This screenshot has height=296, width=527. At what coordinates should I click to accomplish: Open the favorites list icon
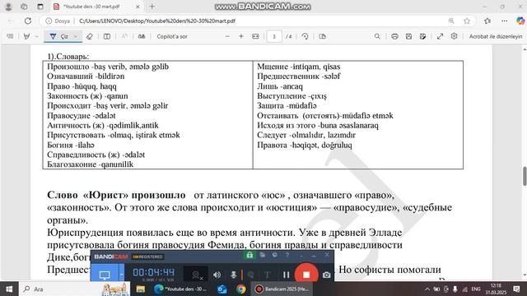point(487,21)
